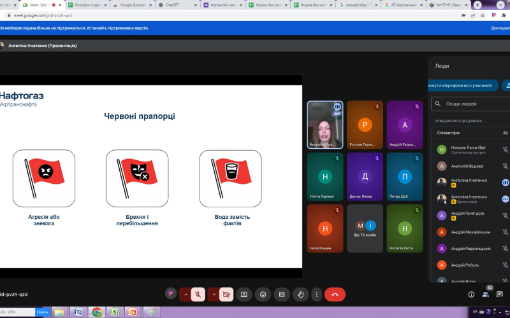Open Excel from the taskbar

coord(115,312)
